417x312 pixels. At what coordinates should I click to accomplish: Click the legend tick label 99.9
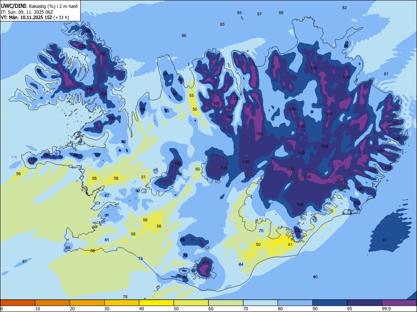click(x=386, y=309)
